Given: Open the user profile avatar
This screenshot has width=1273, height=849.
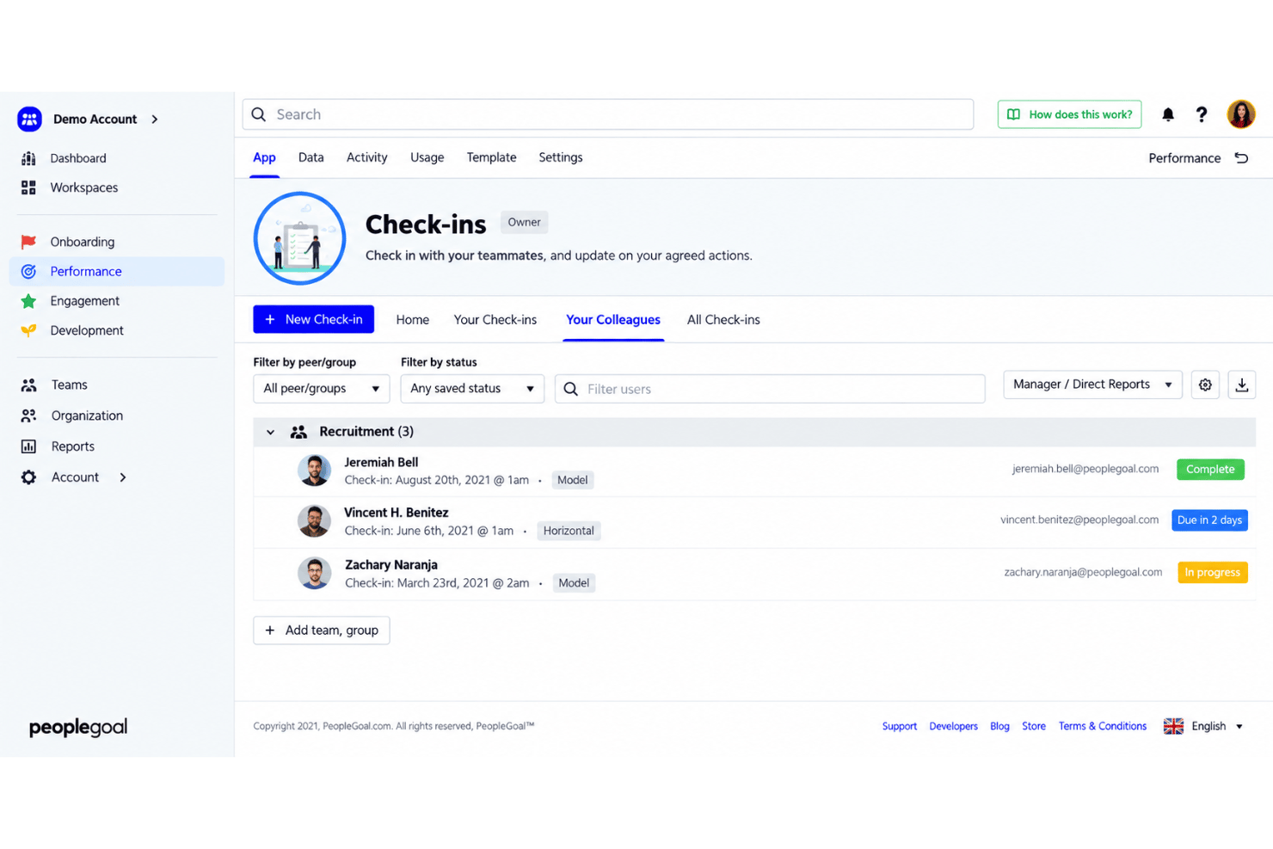Looking at the screenshot, I should (1241, 114).
